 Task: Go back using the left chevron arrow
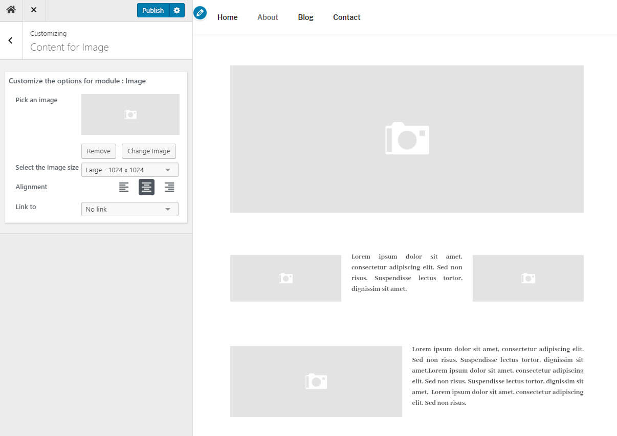coord(11,41)
